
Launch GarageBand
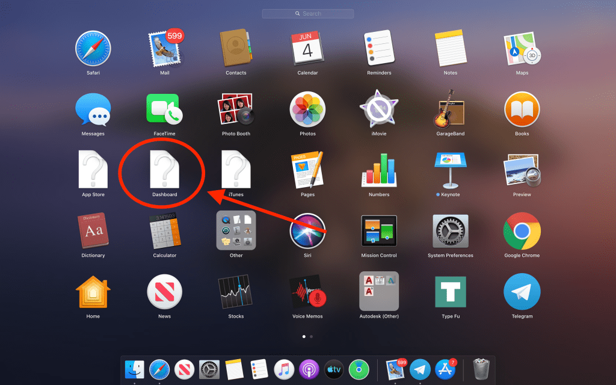click(451, 109)
